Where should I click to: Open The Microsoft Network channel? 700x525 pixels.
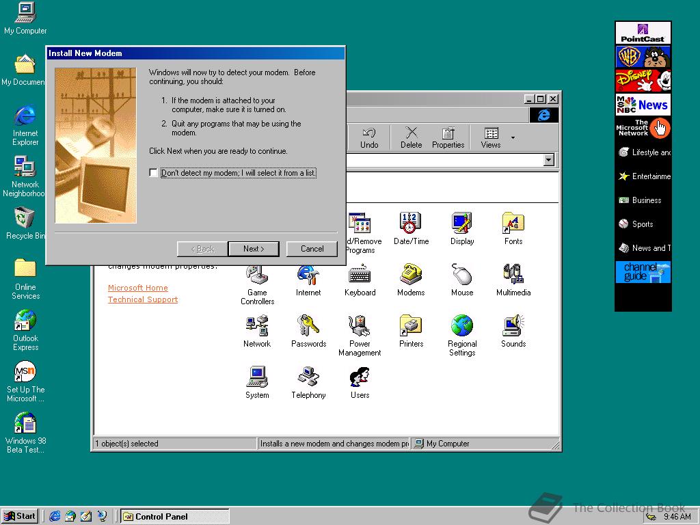[x=643, y=128]
